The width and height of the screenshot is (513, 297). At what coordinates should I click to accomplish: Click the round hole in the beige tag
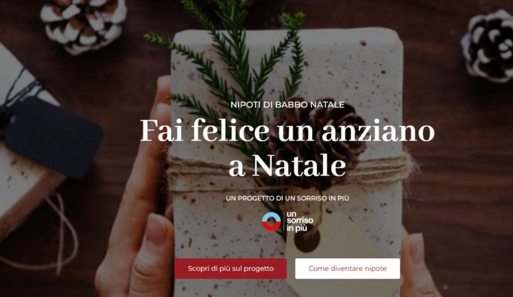(x=307, y=240)
